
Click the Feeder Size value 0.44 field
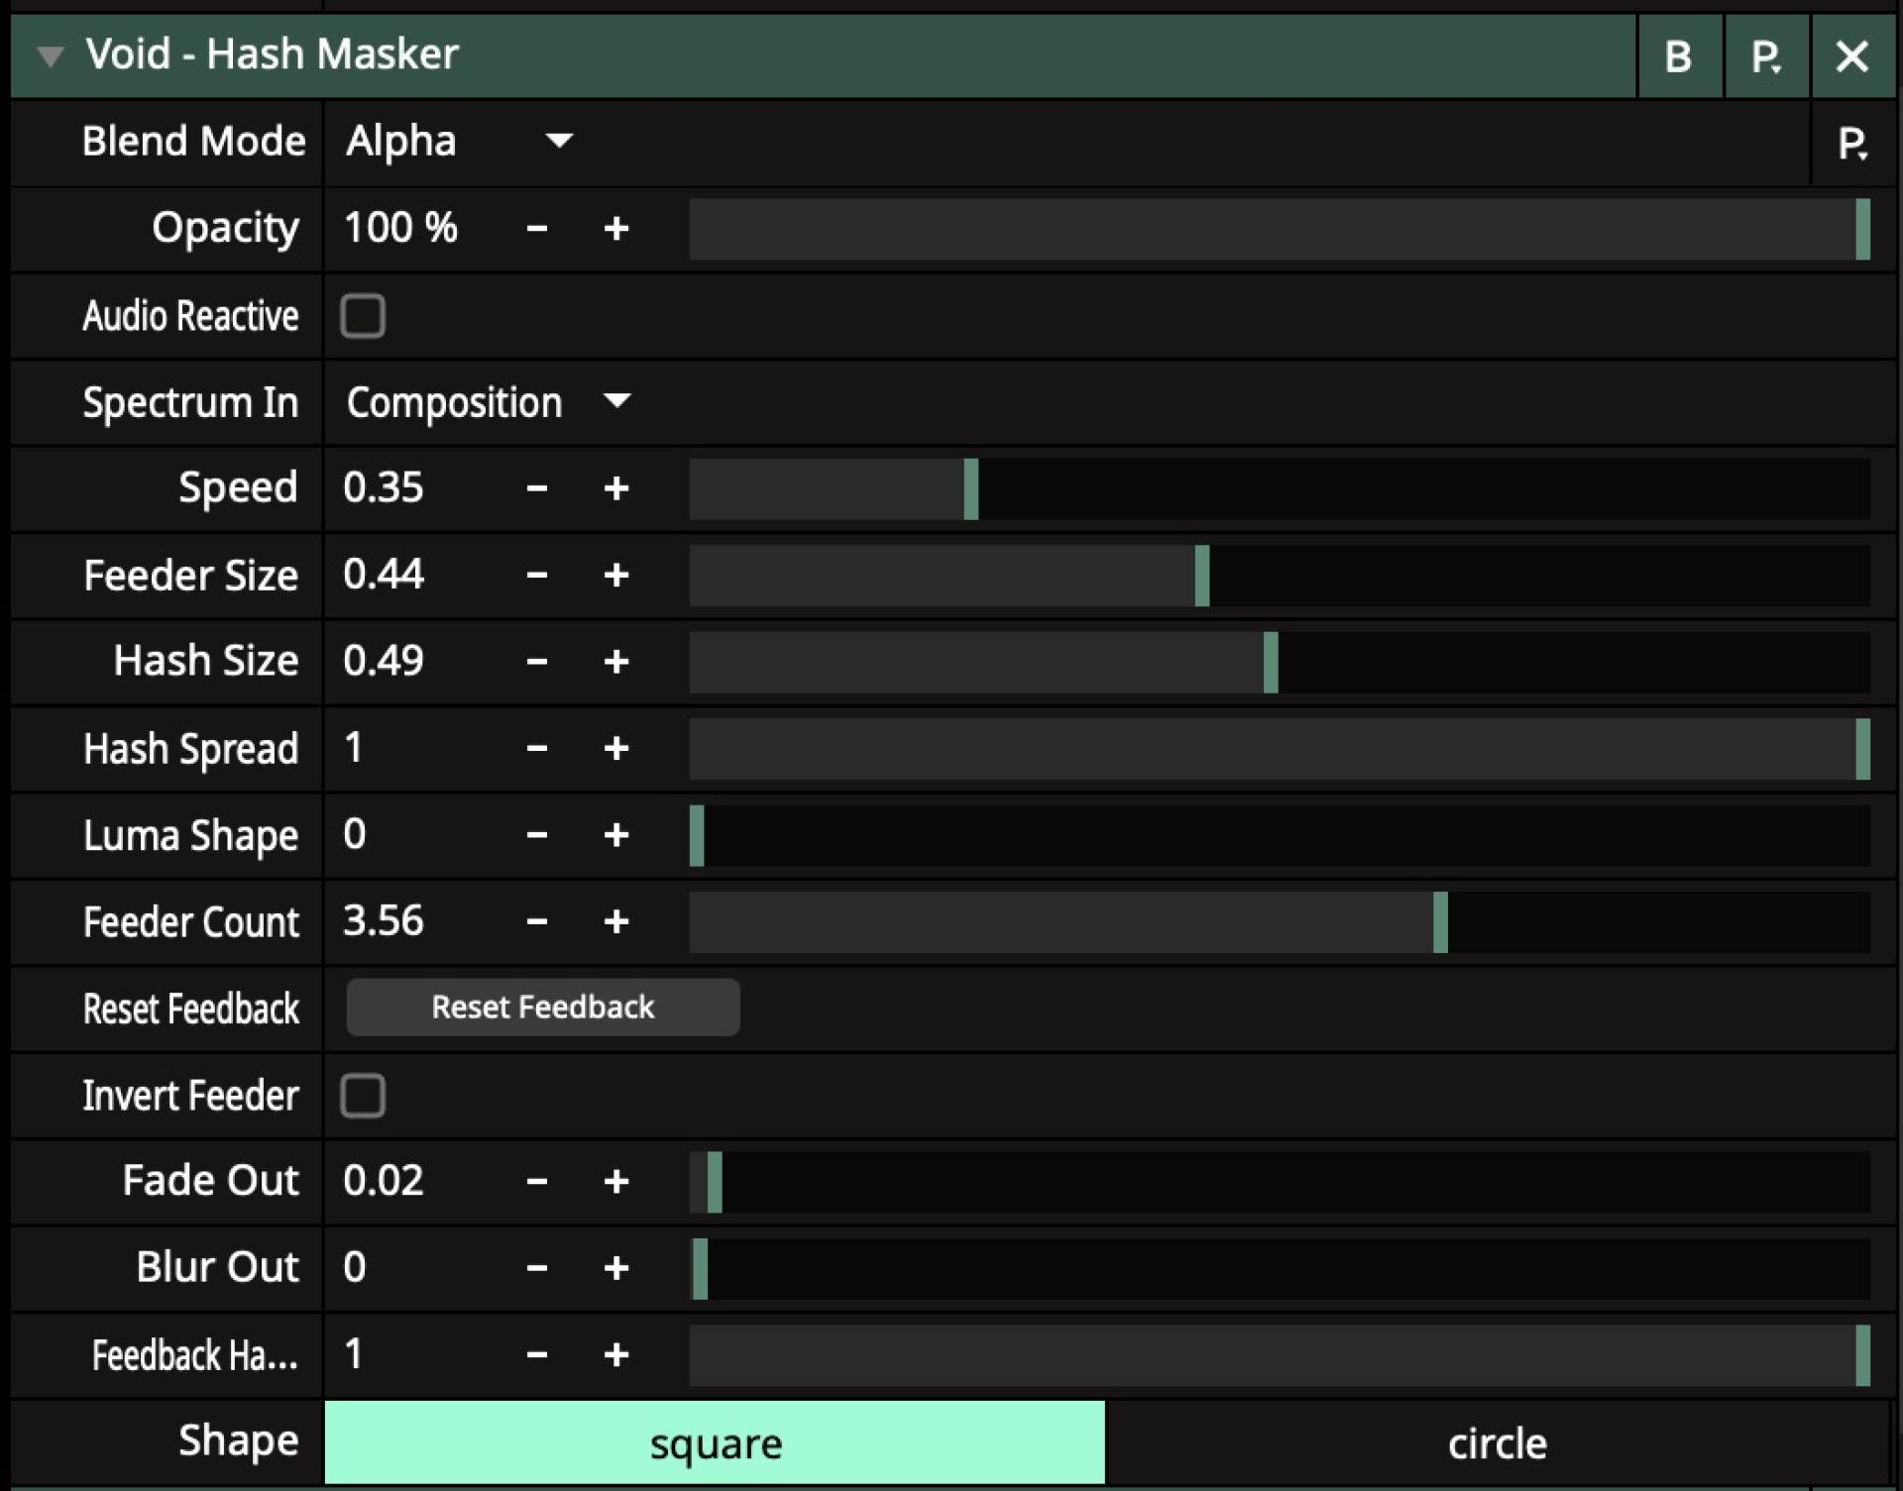click(384, 575)
